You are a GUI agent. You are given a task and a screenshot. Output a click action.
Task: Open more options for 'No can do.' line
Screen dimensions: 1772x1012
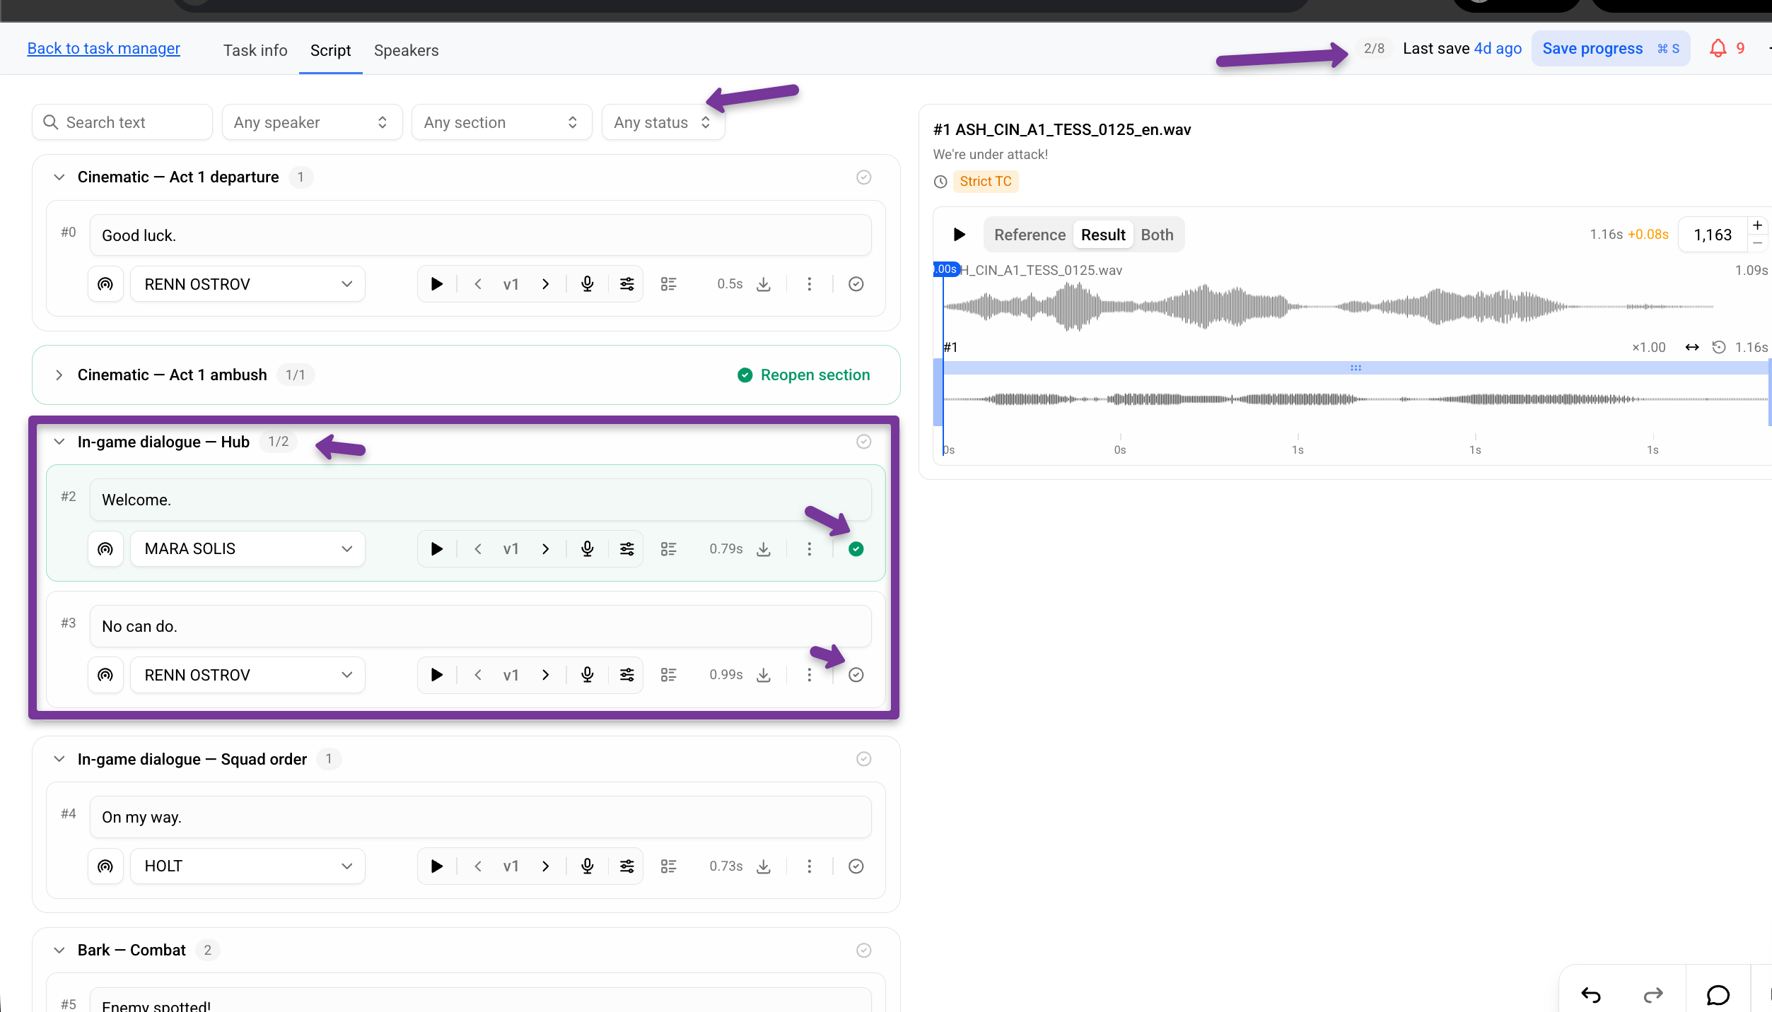tap(809, 675)
